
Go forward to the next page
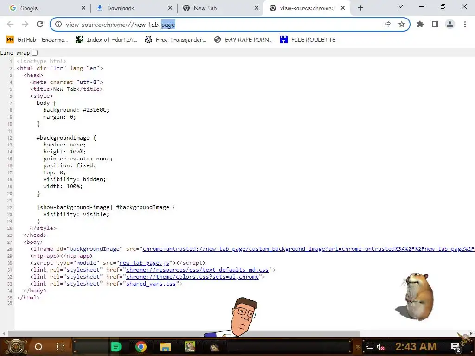(x=25, y=24)
